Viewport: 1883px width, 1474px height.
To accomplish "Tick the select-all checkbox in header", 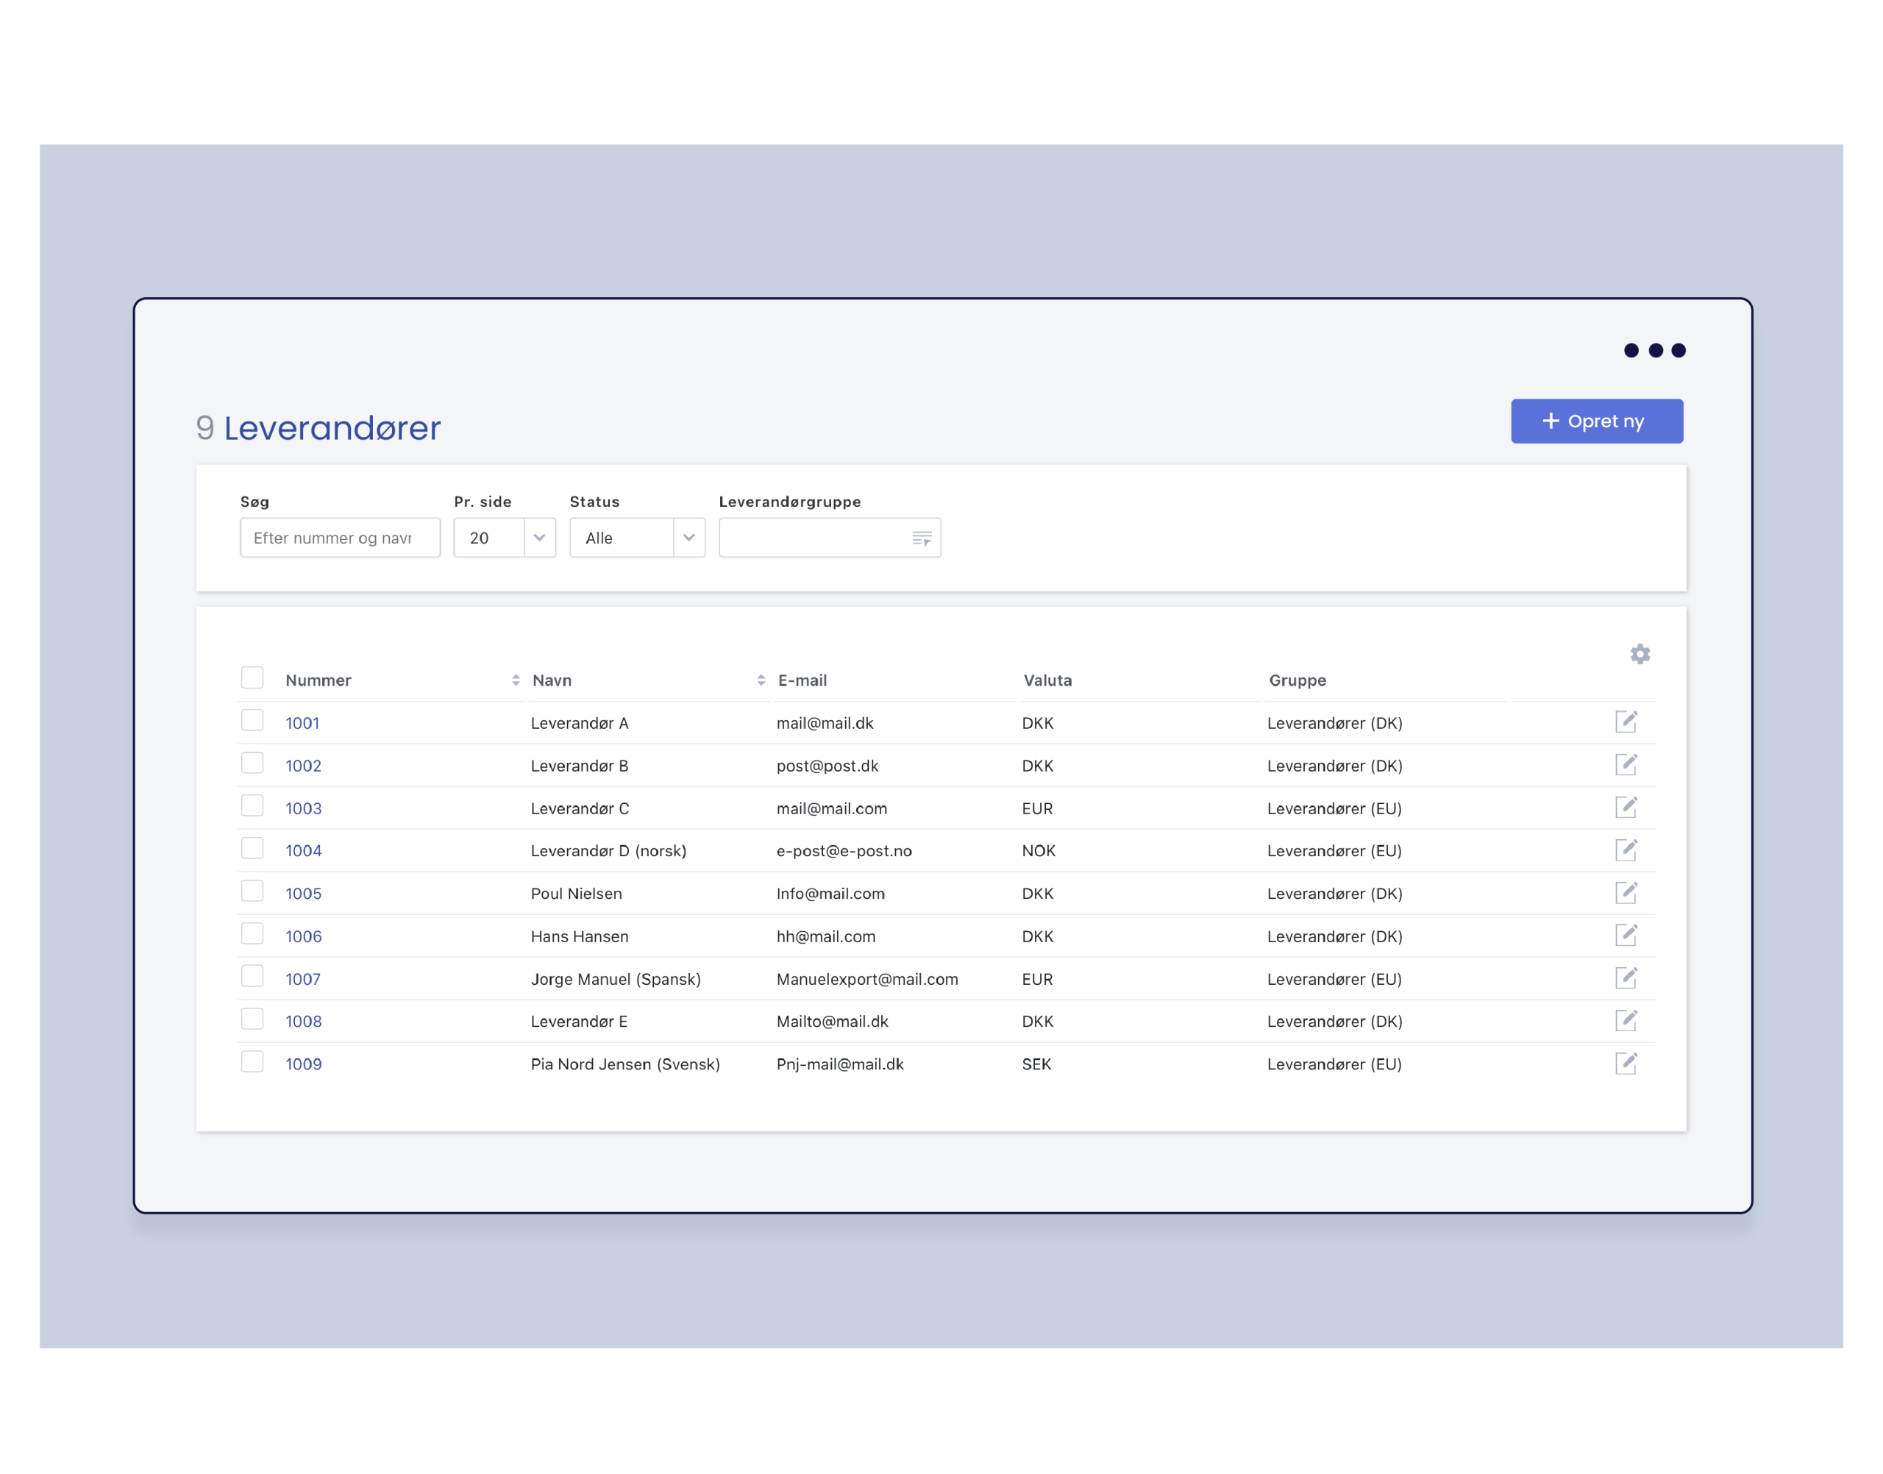I will tap(252, 677).
